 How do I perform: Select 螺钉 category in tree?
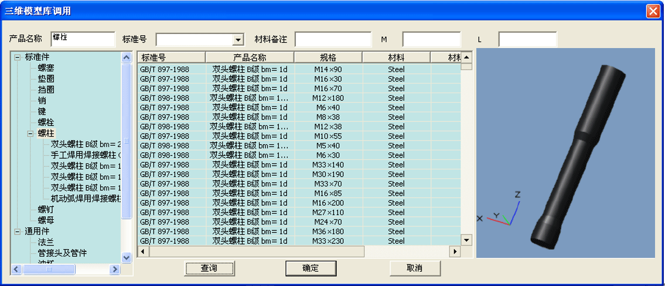coord(46,210)
